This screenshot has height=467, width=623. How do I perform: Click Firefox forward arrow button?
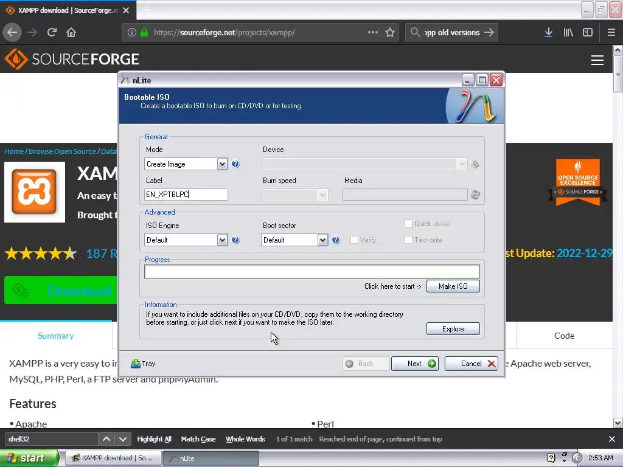click(32, 33)
